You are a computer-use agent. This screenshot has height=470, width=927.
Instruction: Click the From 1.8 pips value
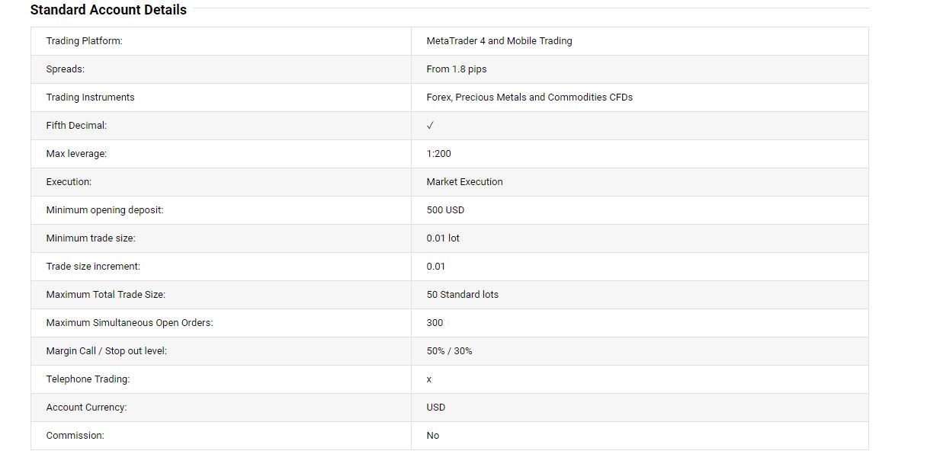457,69
